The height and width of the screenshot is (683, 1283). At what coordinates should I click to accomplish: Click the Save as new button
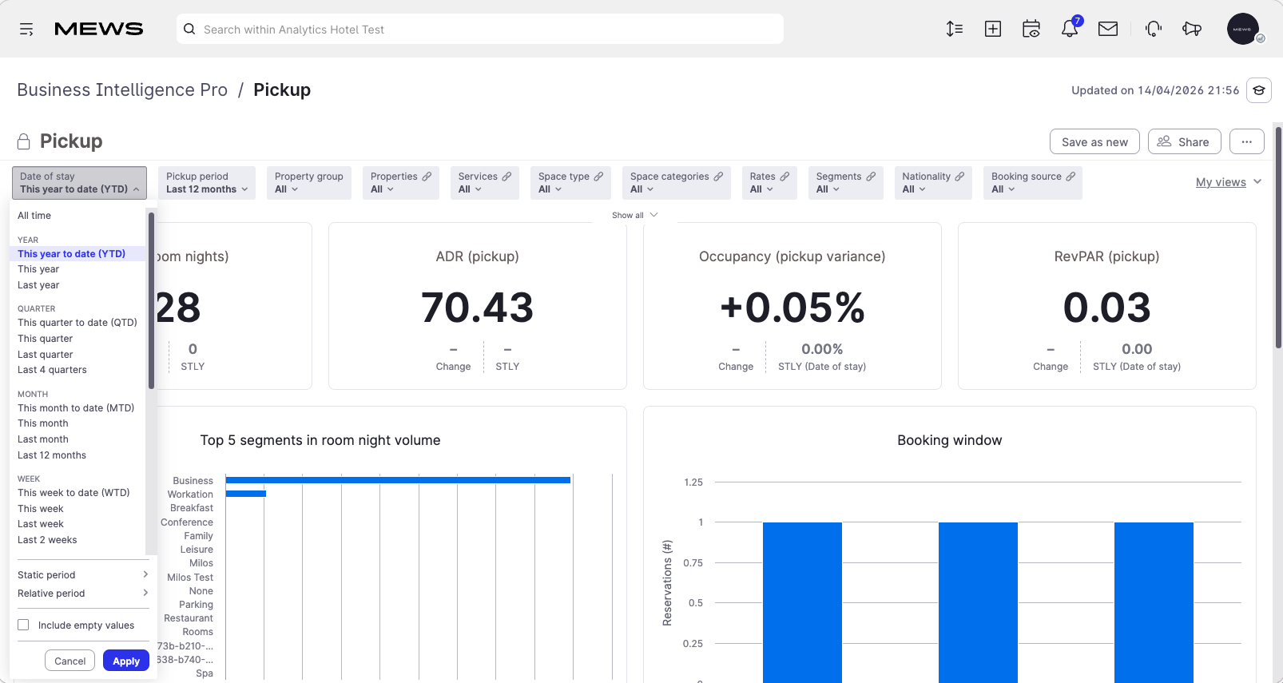tap(1094, 142)
